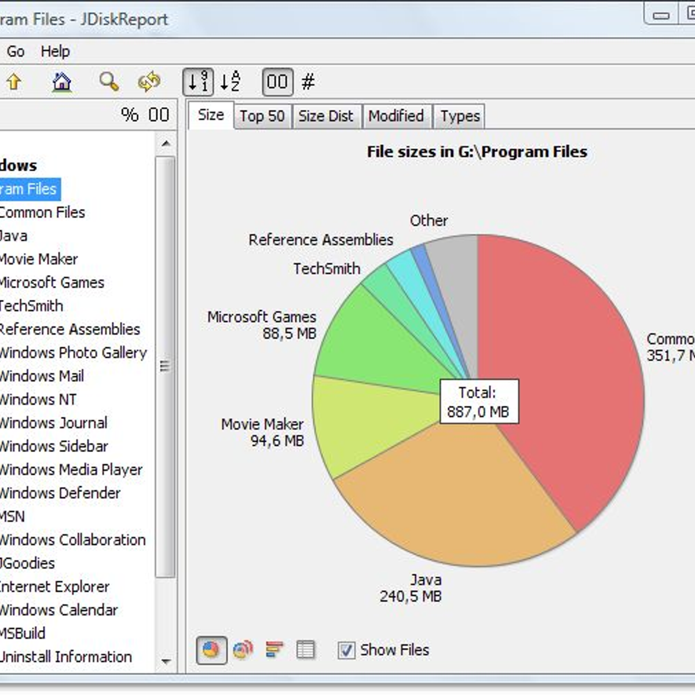Toggle alphabetical sort A-Z button
Image resolution: width=695 pixels, height=695 pixels.
tap(230, 82)
